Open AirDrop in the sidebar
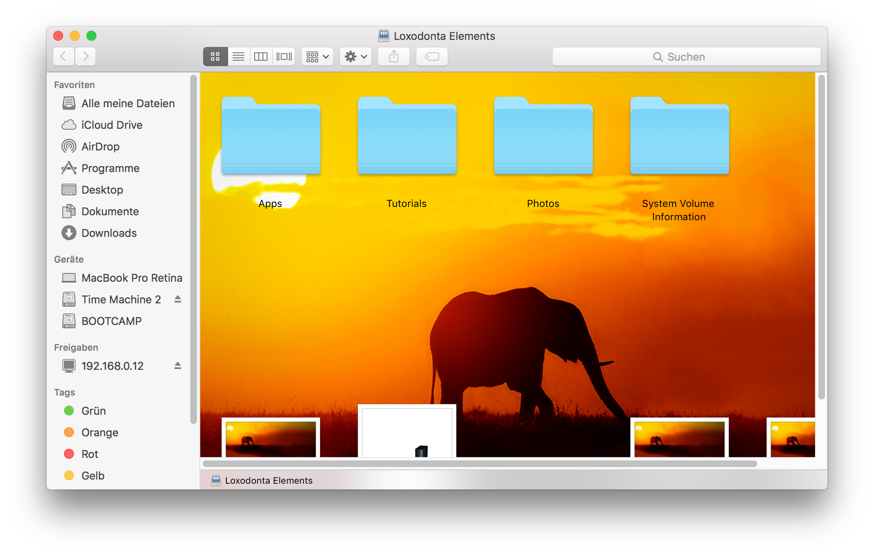 (100, 147)
